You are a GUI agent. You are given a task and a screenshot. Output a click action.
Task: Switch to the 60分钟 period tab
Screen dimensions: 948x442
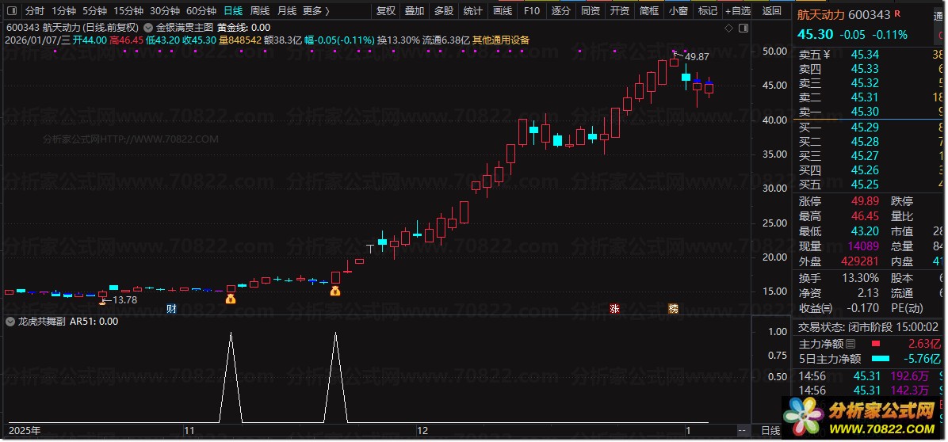[x=201, y=11]
